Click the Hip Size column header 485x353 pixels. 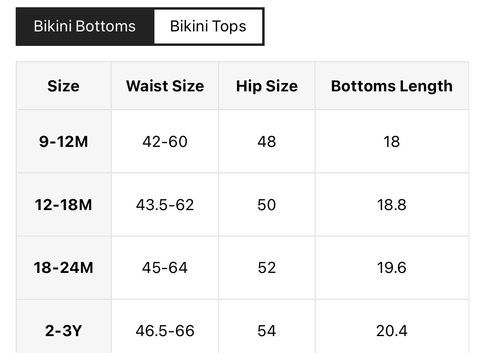tap(267, 86)
